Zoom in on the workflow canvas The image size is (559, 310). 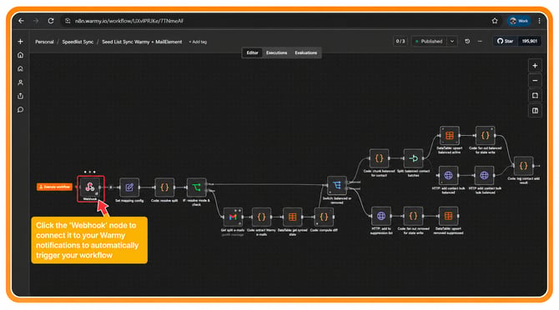point(535,66)
